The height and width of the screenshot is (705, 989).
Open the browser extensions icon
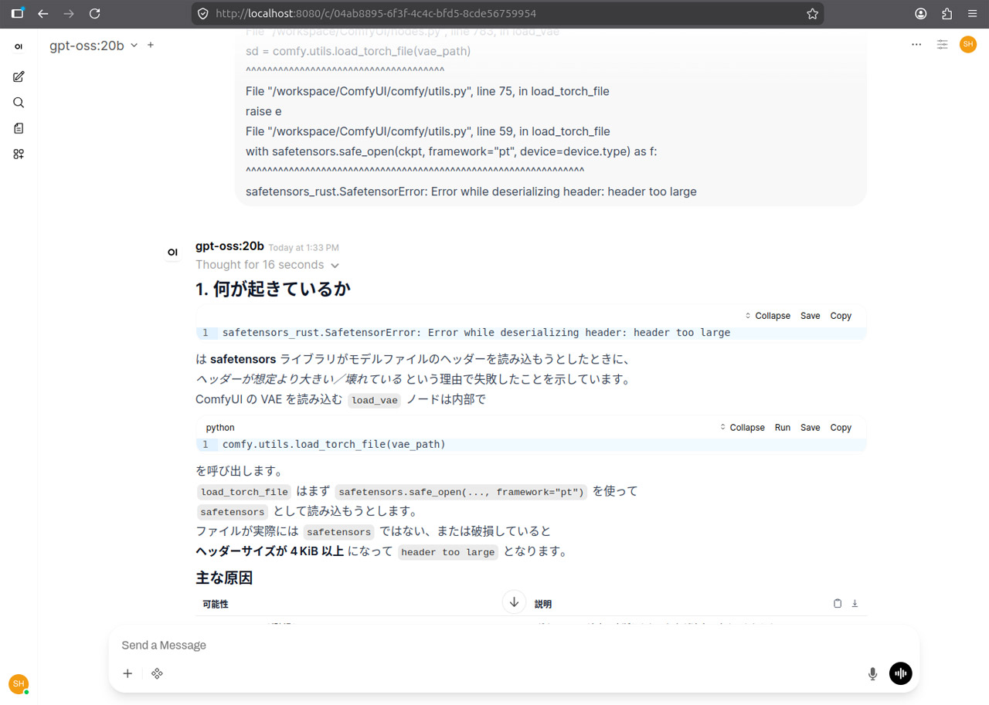947,13
